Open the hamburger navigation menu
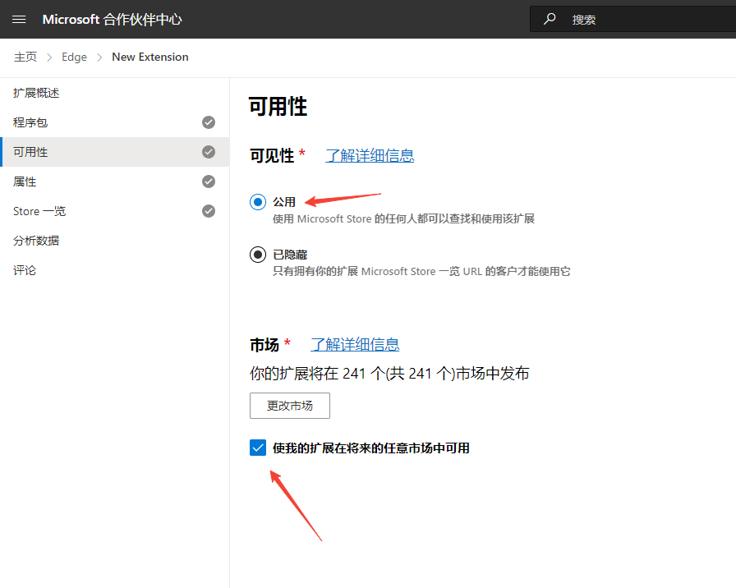This screenshot has height=588, width=736. click(x=19, y=19)
